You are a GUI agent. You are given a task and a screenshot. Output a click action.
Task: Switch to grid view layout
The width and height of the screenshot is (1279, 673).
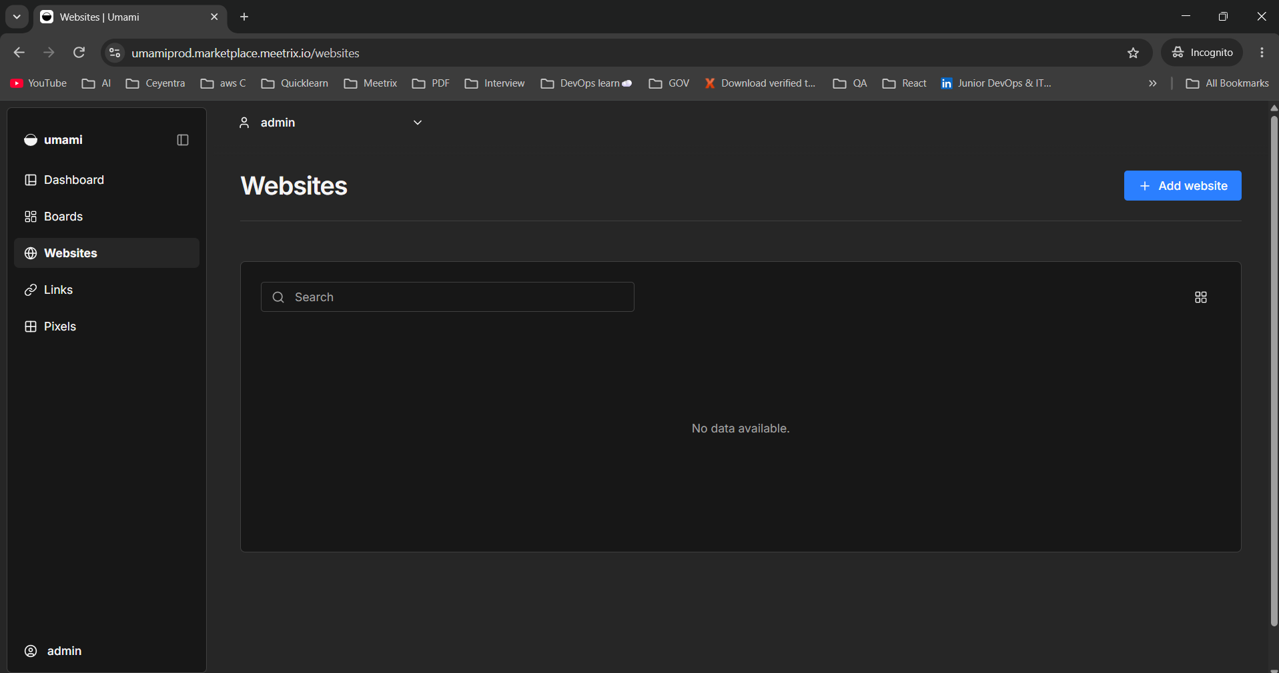coord(1200,297)
